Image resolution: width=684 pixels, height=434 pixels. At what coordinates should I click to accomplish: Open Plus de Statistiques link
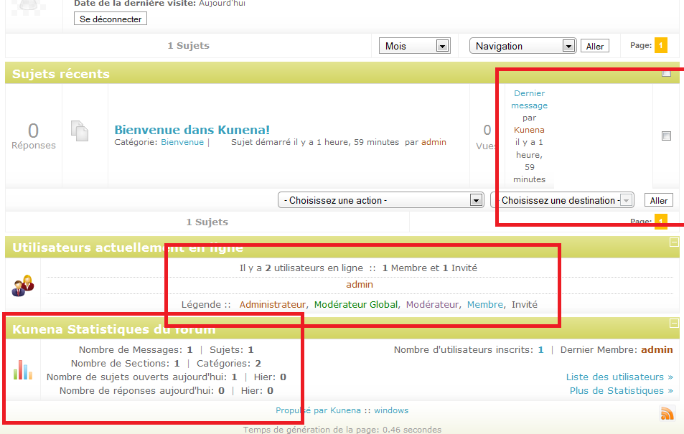(x=621, y=390)
